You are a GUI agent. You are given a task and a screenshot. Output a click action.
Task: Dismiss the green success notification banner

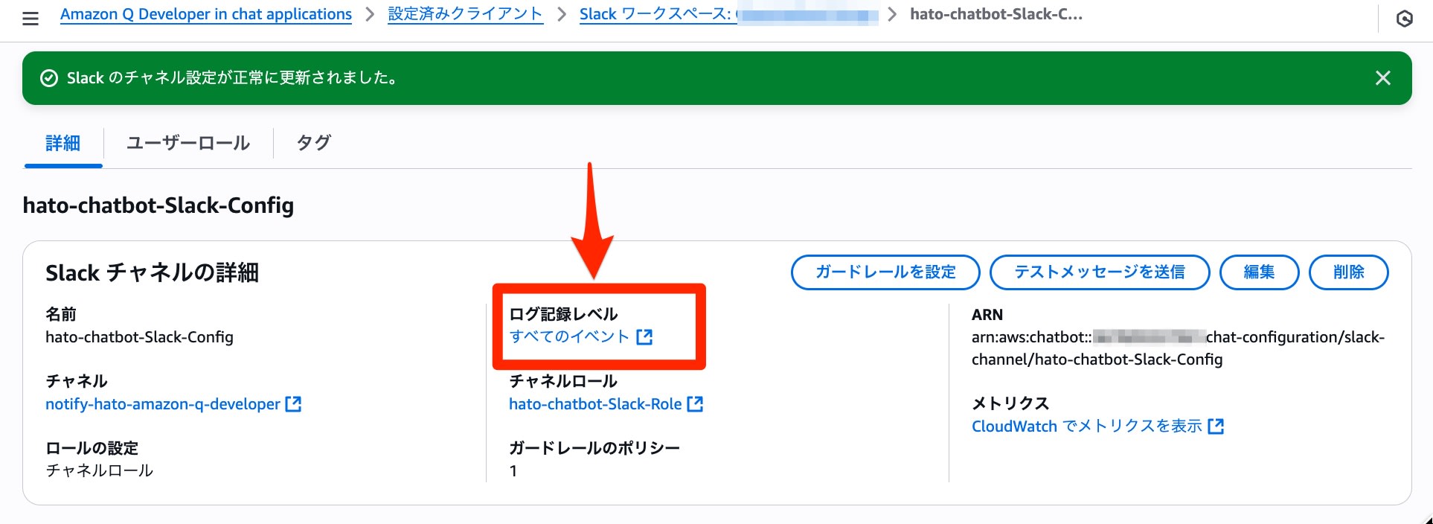click(x=1382, y=78)
